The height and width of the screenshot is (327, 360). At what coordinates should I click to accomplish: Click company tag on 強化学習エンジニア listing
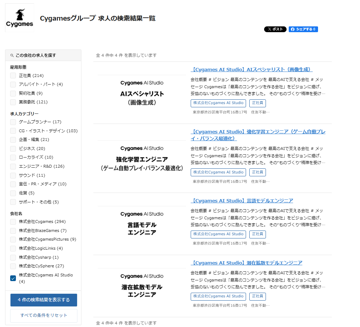(x=218, y=172)
